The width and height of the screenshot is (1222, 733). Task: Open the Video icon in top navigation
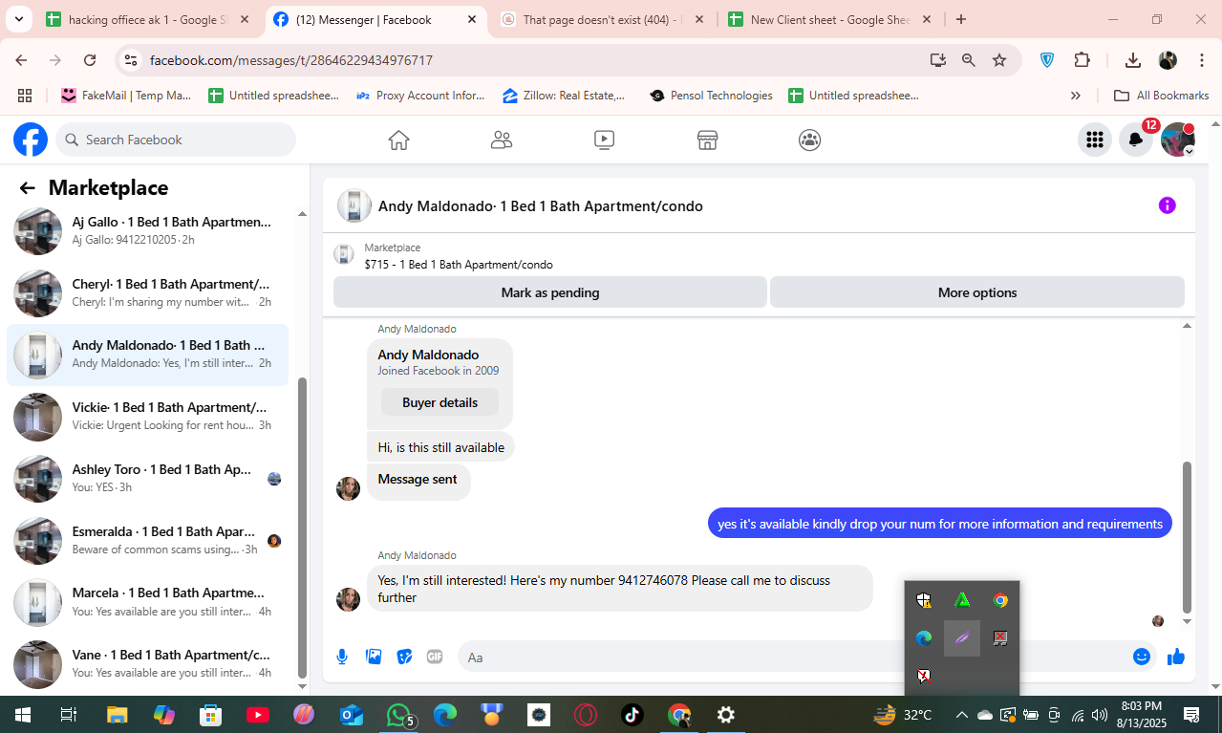point(604,140)
